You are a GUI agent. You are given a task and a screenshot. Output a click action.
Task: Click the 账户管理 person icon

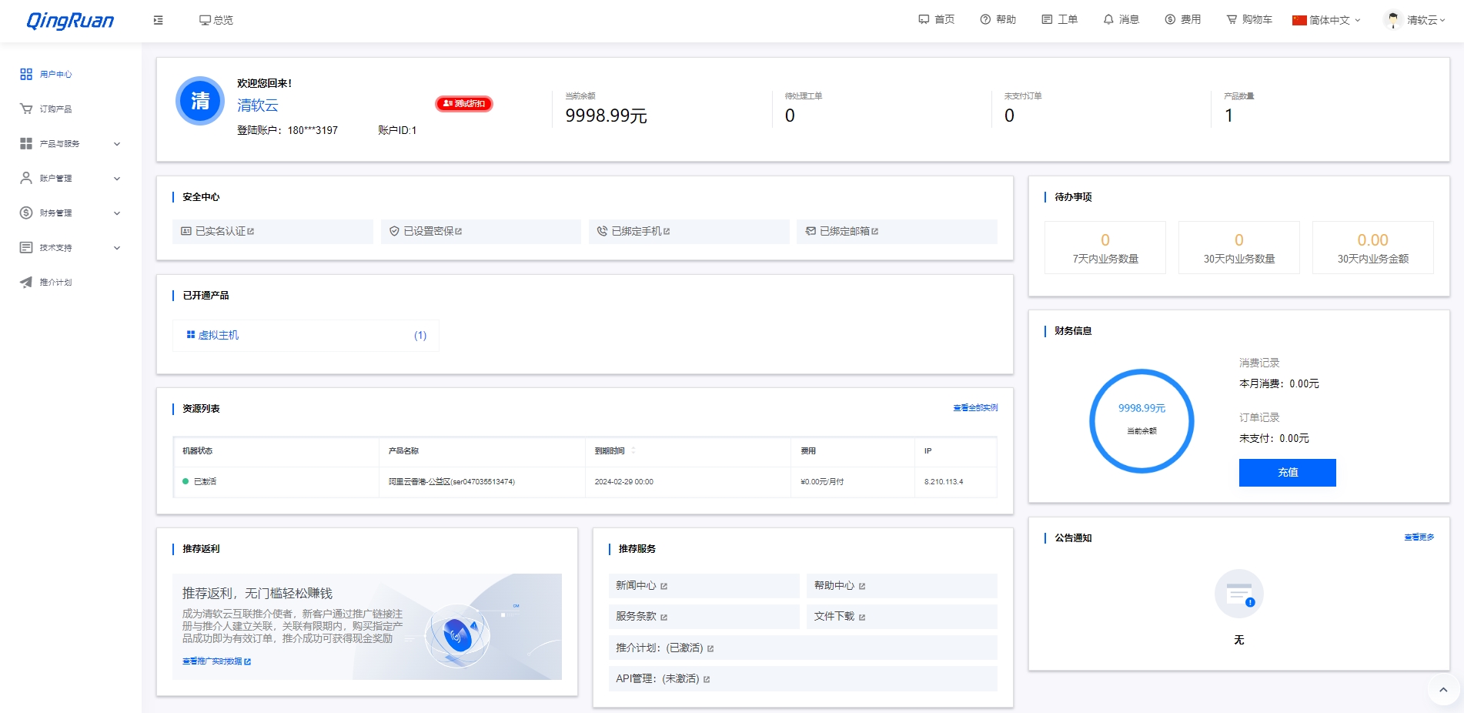26,178
